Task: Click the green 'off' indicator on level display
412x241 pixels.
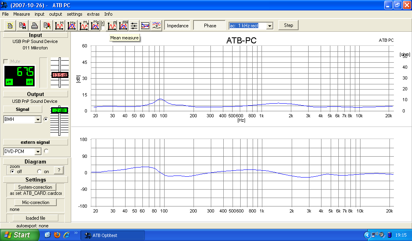Action: click(x=9, y=82)
